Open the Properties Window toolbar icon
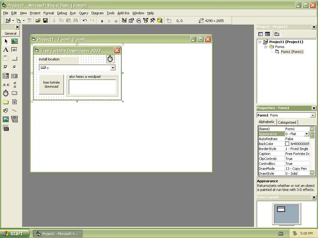Screen dimensions: 318x238 tap(131, 20)
